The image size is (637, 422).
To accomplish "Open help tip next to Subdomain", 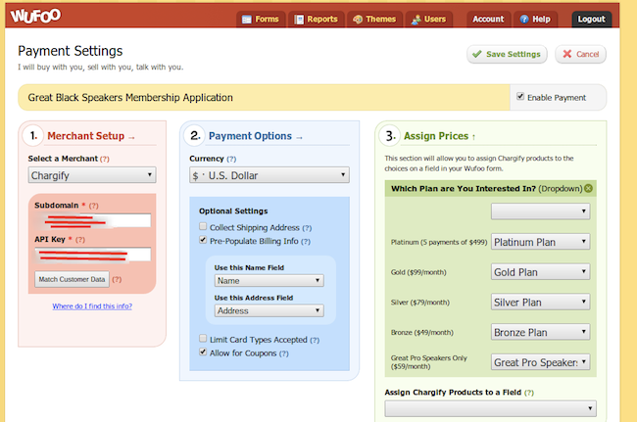I will tap(94, 206).
